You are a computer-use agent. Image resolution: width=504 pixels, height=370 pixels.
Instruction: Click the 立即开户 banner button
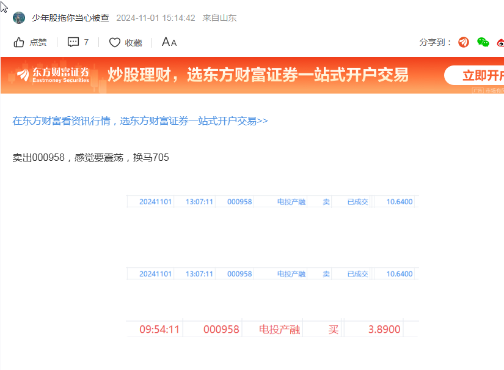pyautogui.click(x=474, y=75)
